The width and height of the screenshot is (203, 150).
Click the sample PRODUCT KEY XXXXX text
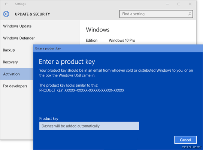[x=82, y=90]
